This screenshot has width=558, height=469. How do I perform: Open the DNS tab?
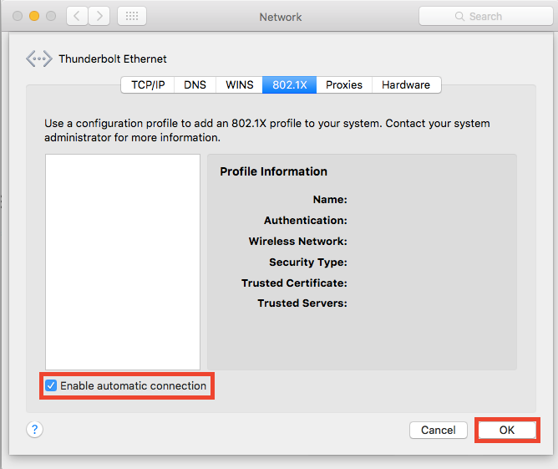(195, 84)
